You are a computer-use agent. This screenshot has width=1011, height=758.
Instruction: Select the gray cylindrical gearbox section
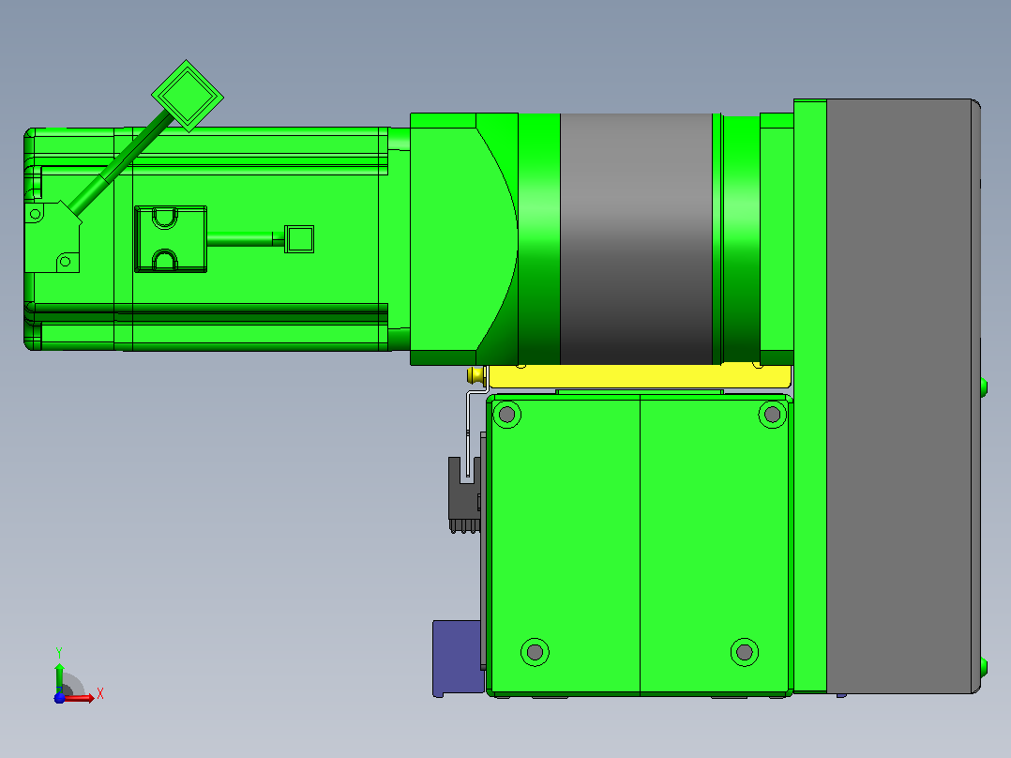637,238
